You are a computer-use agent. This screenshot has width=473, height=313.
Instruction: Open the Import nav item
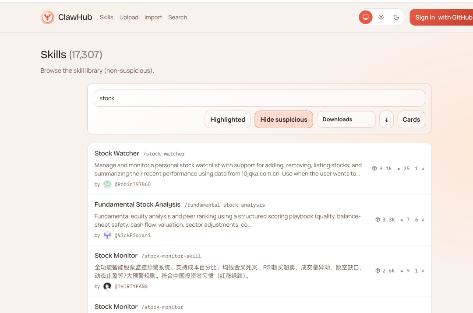[153, 18]
